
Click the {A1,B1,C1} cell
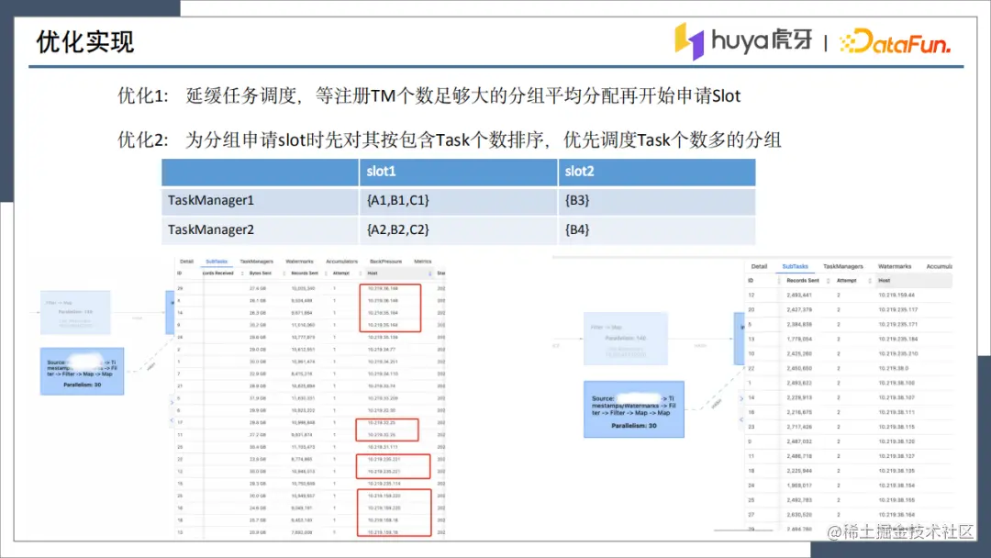click(x=458, y=200)
